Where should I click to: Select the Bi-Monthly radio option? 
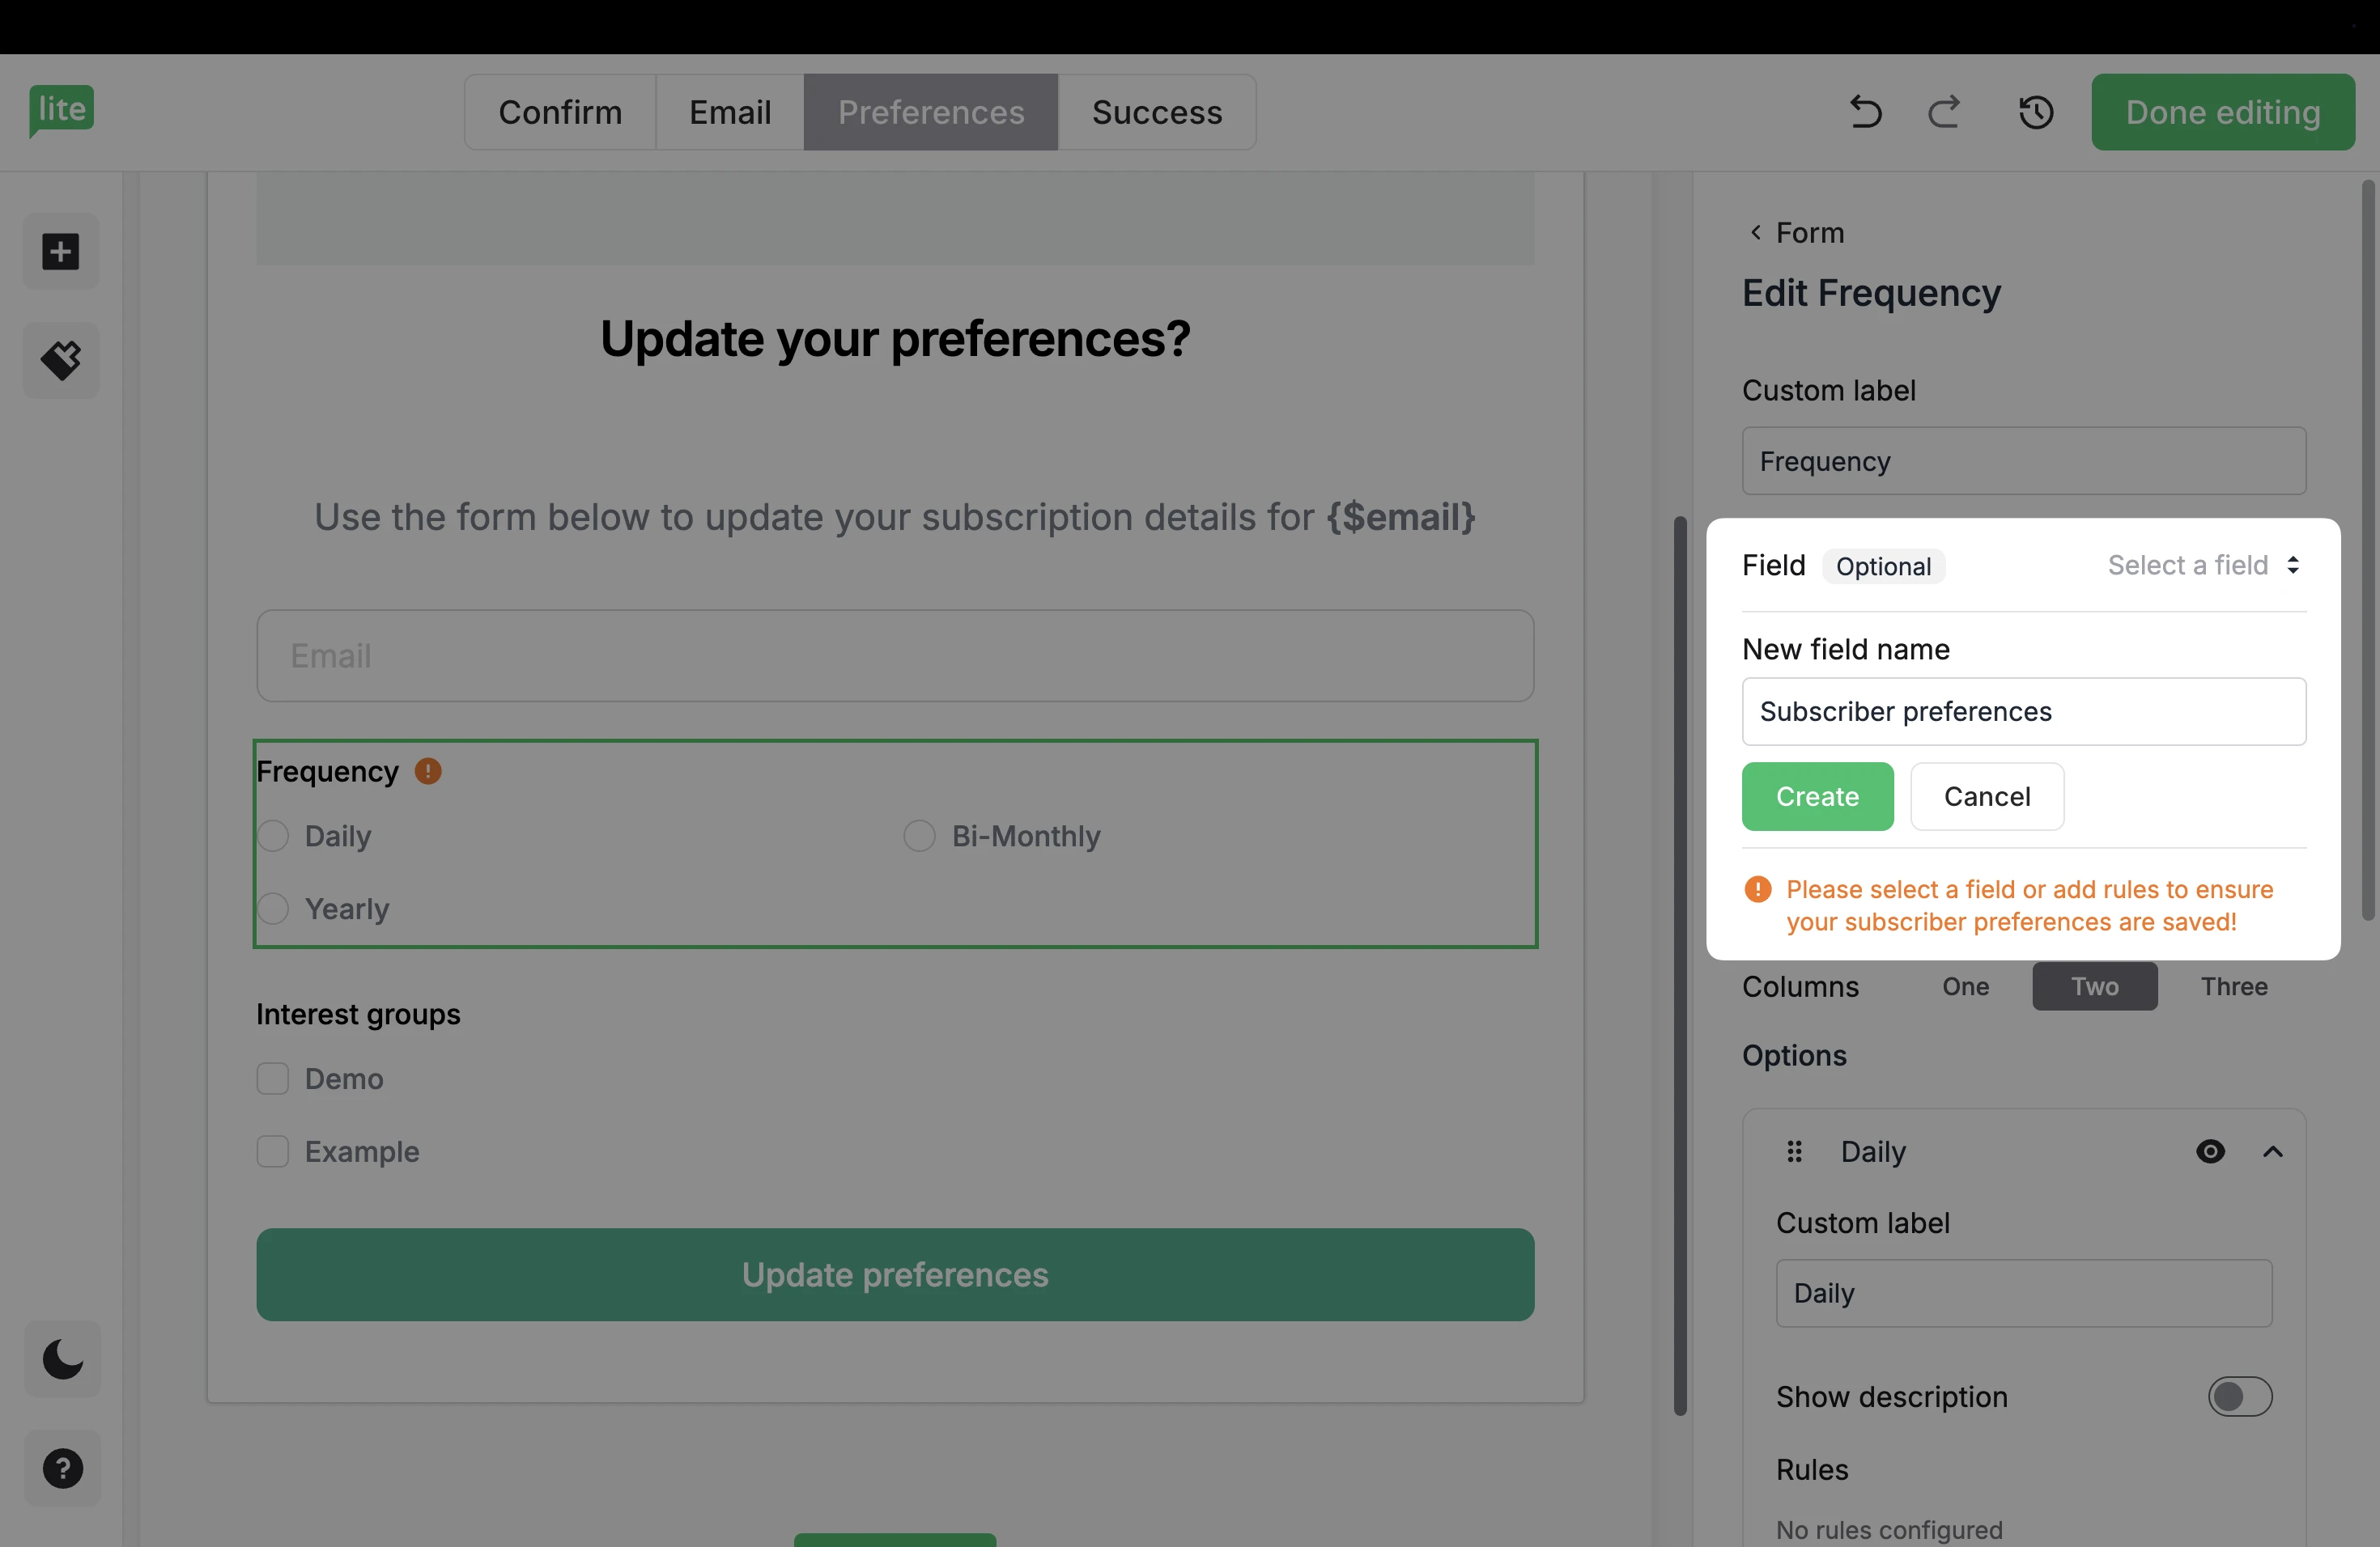[x=919, y=836]
